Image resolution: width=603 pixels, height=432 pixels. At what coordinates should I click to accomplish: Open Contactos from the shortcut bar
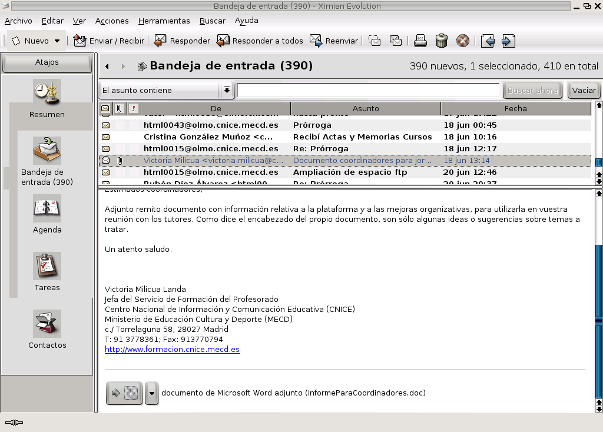tap(47, 330)
